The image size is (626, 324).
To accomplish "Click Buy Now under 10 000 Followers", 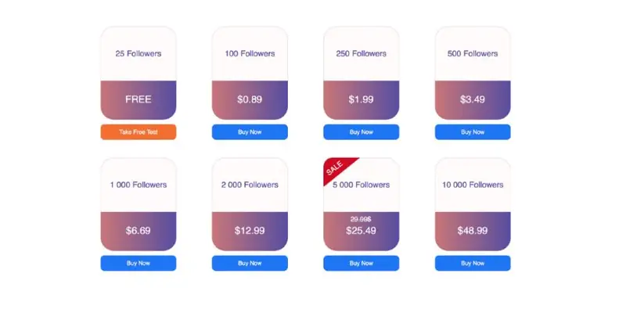I will click(473, 263).
